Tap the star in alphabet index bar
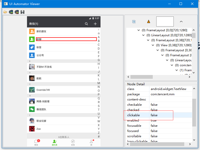Image resolution: width=200 pixels, height=150 pixels. tap(98, 33)
